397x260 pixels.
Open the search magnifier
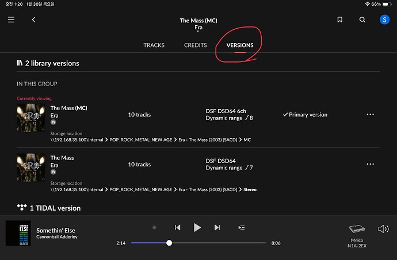coord(362,20)
